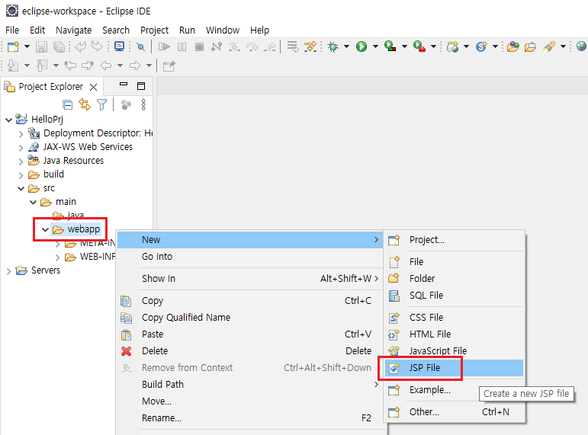Click the Save icon in toolbar
Image resolution: width=588 pixels, height=435 pixels.
click(42, 46)
